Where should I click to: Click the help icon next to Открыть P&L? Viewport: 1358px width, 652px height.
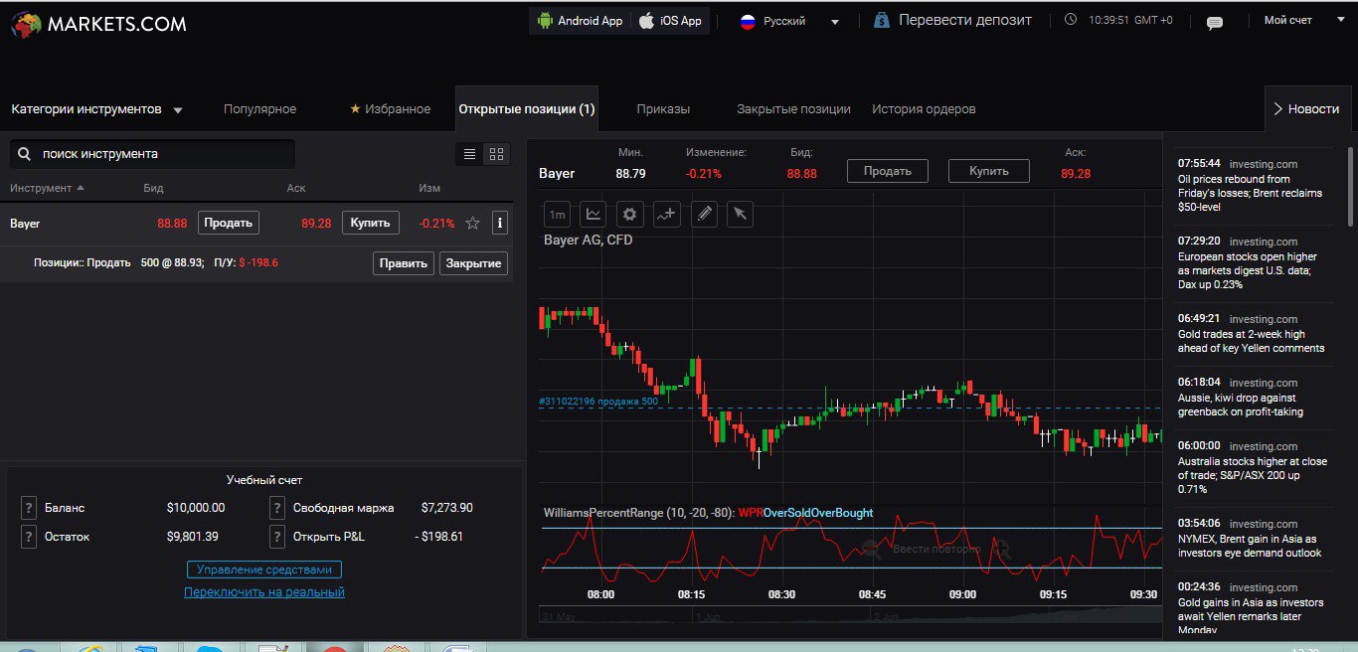(x=277, y=537)
